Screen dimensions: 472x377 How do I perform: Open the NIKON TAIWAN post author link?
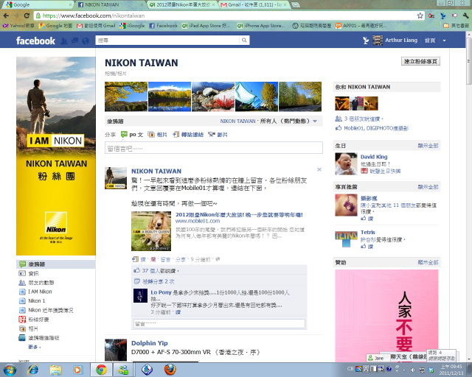coord(156,171)
